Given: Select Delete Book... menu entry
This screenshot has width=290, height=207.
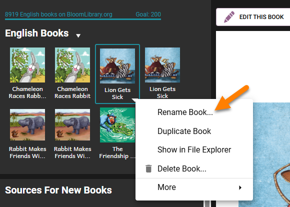Looking at the screenshot, I should pyautogui.click(x=182, y=168).
